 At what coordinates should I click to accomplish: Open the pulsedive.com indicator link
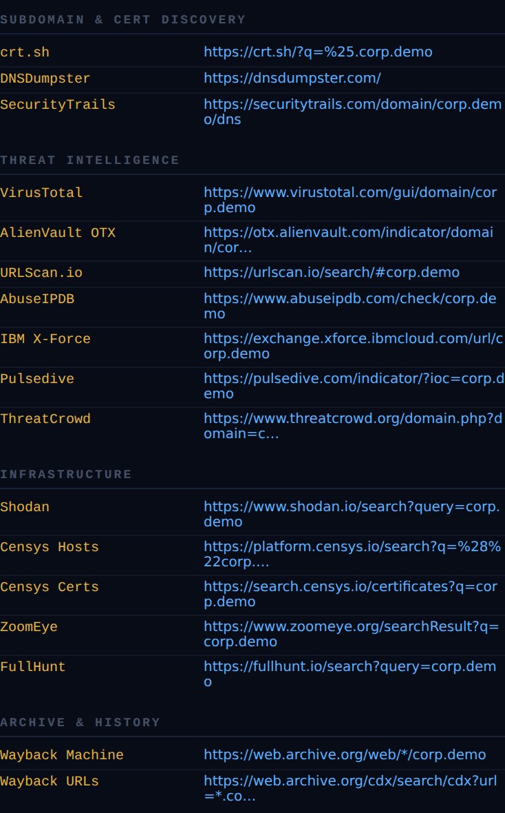354,386
